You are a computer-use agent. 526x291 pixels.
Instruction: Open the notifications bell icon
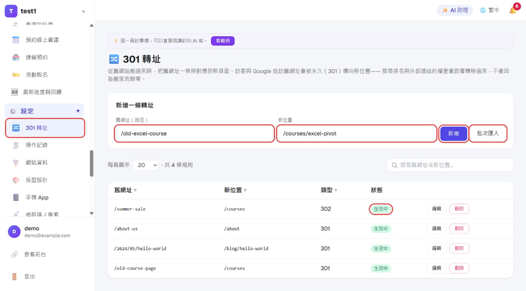click(x=513, y=10)
